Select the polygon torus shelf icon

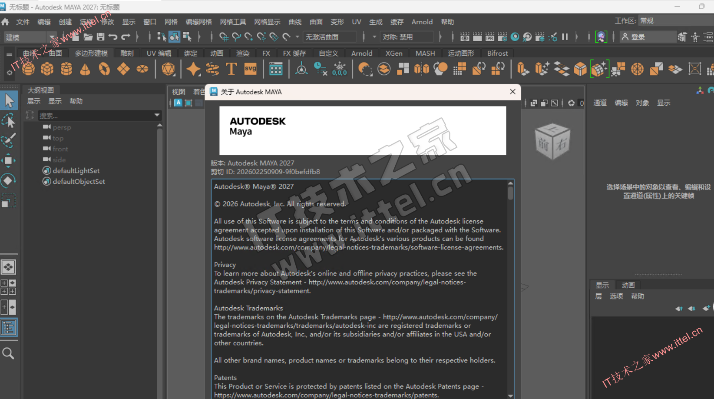tap(104, 69)
